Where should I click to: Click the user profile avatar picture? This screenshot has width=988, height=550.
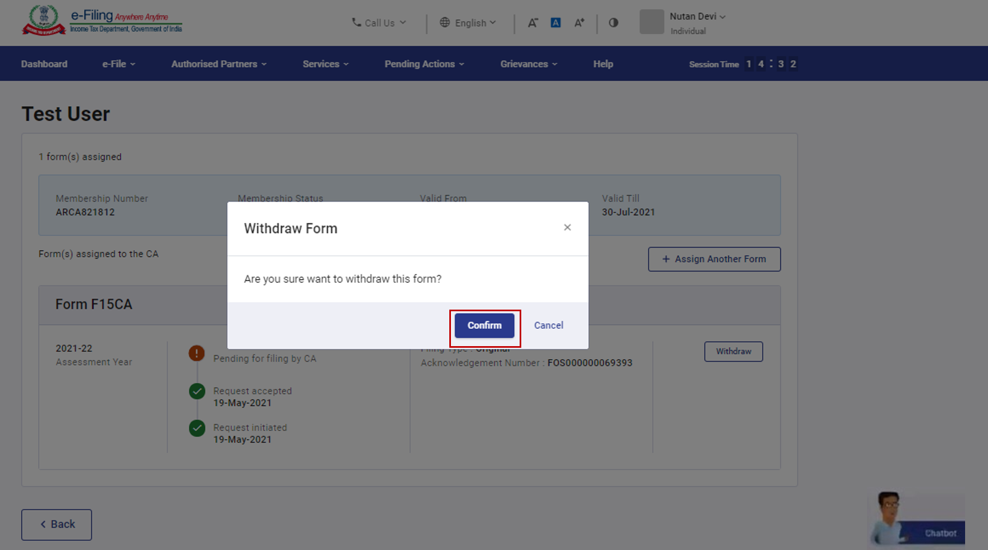[652, 22]
